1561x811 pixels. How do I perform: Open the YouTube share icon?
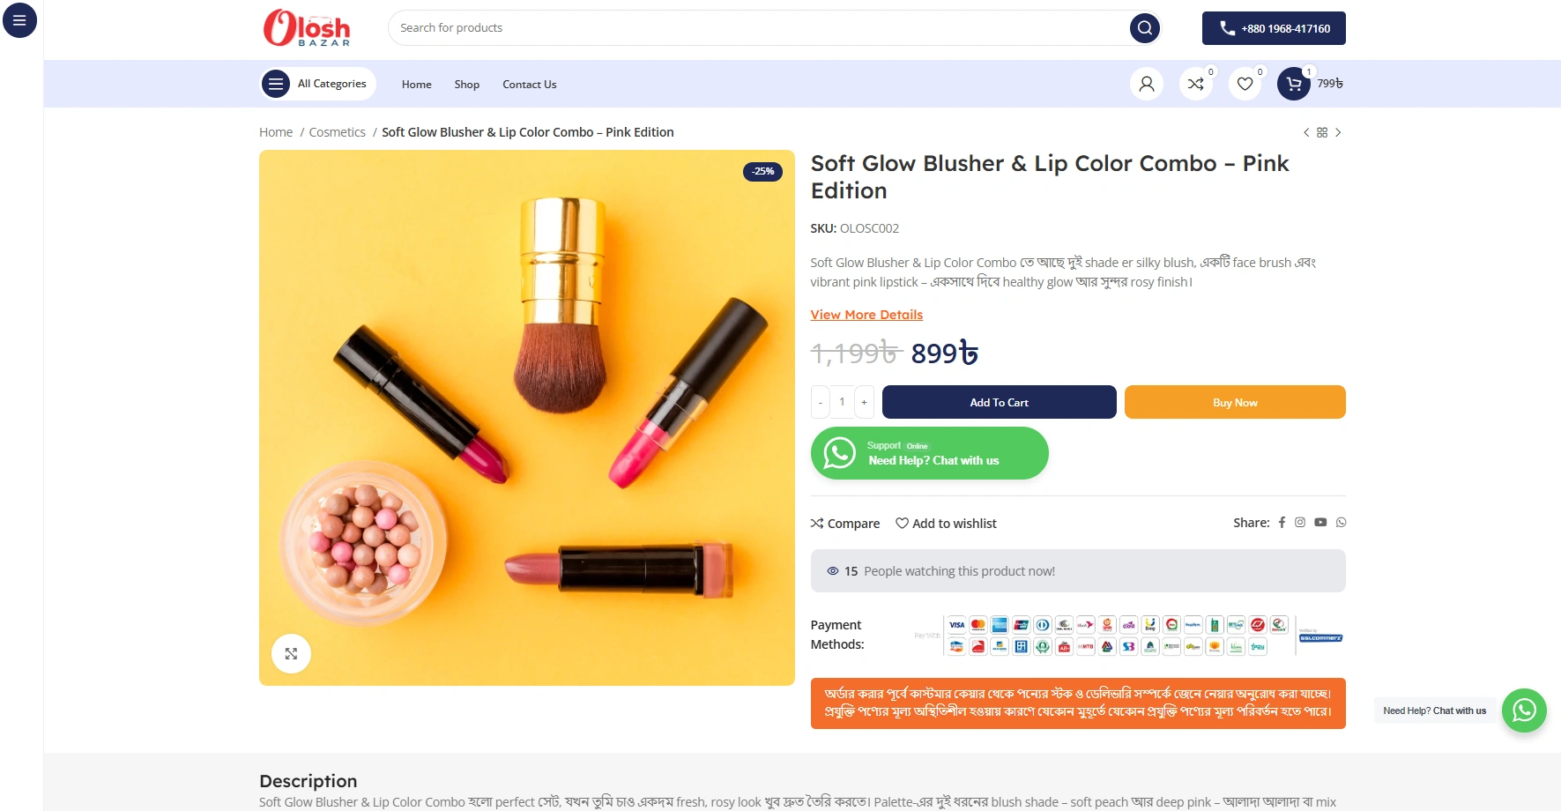click(x=1320, y=523)
